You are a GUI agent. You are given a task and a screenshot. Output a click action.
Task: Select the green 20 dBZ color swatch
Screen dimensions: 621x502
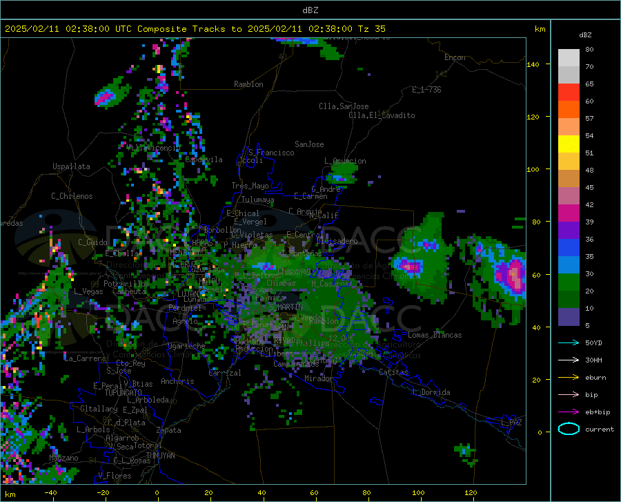(x=569, y=282)
